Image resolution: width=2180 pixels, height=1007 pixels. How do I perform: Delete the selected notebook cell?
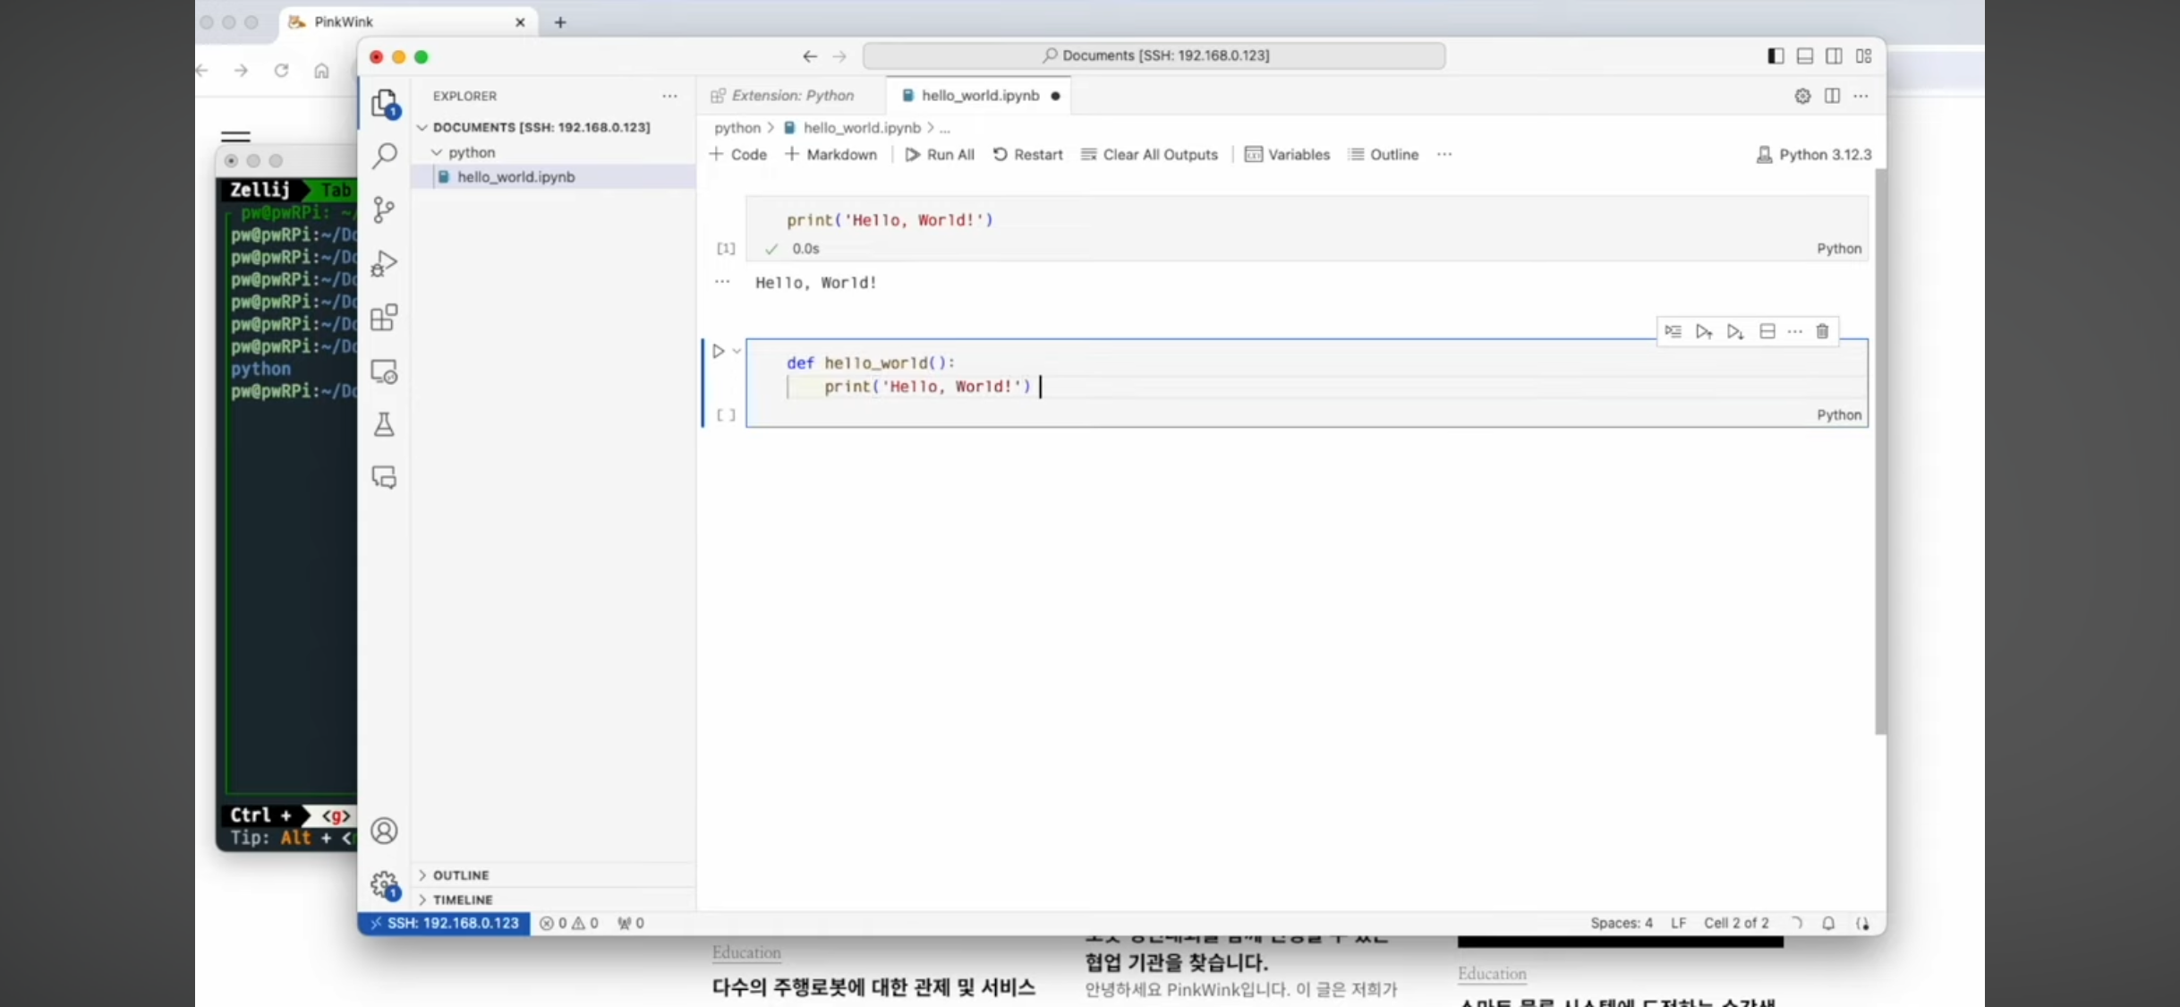[x=1822, y=332]
